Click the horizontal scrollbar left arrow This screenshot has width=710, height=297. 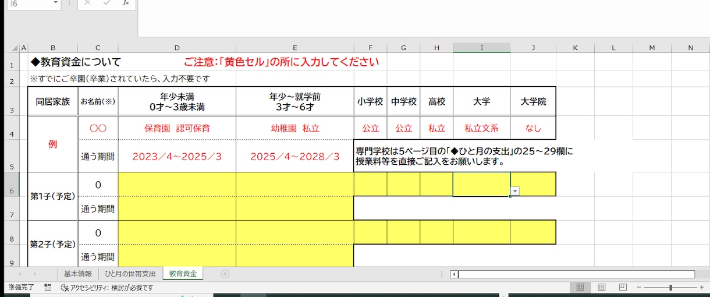pyautogui.click(x=455, y=274)
